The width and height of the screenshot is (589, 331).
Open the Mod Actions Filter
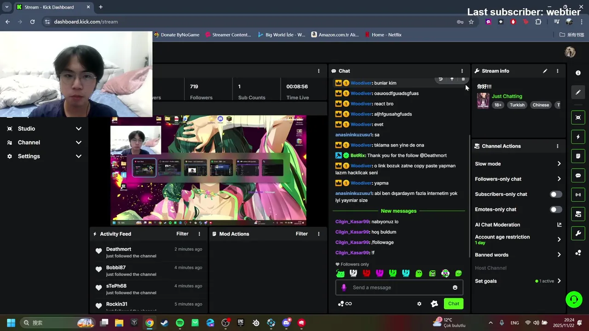click(x=301, y=234)
